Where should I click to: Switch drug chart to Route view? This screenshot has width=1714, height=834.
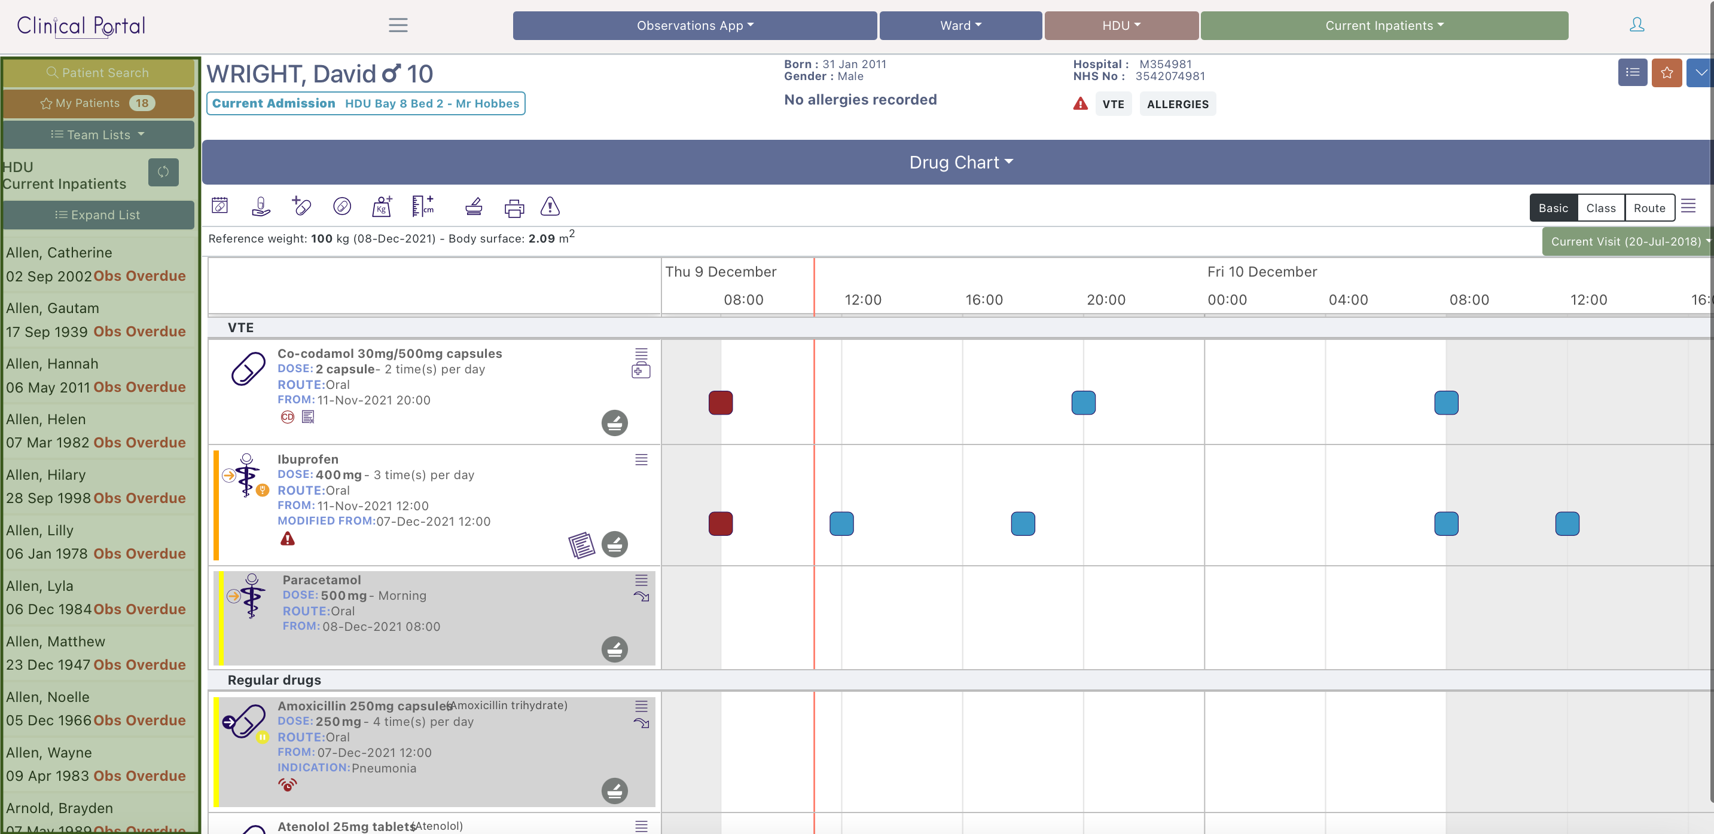pyautogui.click(x=1649, y=208)
